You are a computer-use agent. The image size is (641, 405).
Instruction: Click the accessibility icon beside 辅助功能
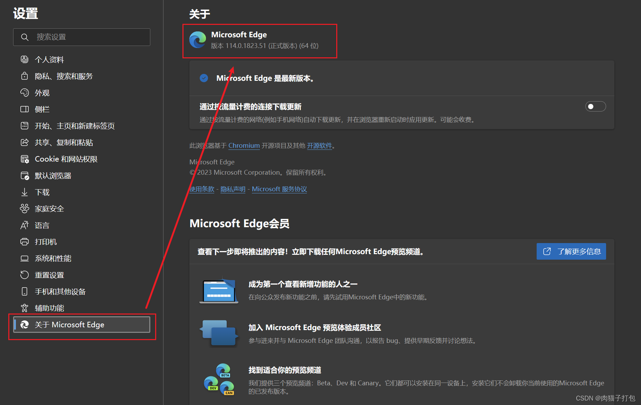(x=25, y=308)
